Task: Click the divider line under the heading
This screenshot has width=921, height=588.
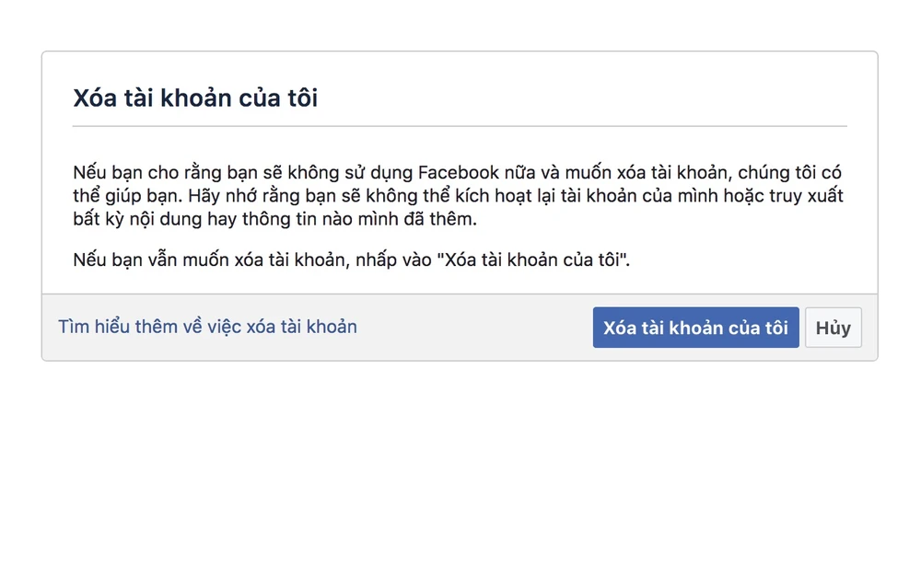Action: pyautogui.click(x=459, y=126)
